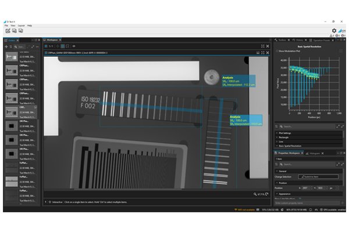
Task: Open settings via the gear icon
Action: point(334,31)
